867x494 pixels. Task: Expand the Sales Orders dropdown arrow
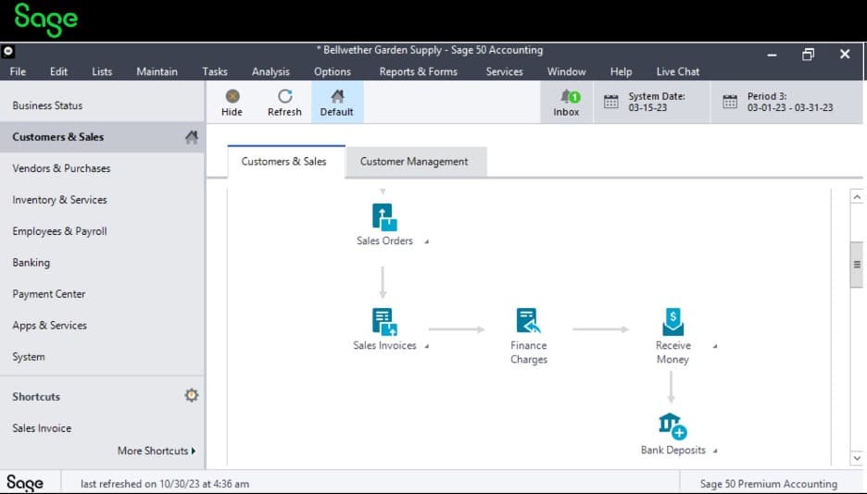[426, 241]
